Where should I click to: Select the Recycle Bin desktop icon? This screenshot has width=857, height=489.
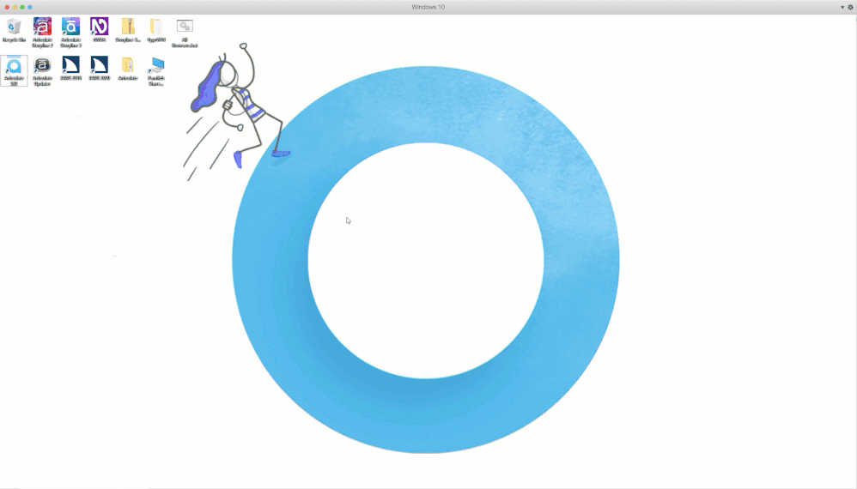tap(14, 31)
